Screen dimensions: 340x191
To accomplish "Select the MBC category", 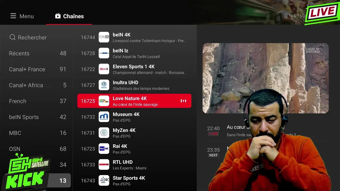I will tap(37, 133).
